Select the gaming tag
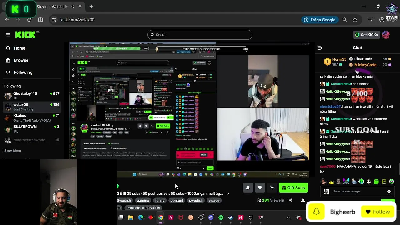400x225 pixels. pyautogui.click(x=143, y=200)
